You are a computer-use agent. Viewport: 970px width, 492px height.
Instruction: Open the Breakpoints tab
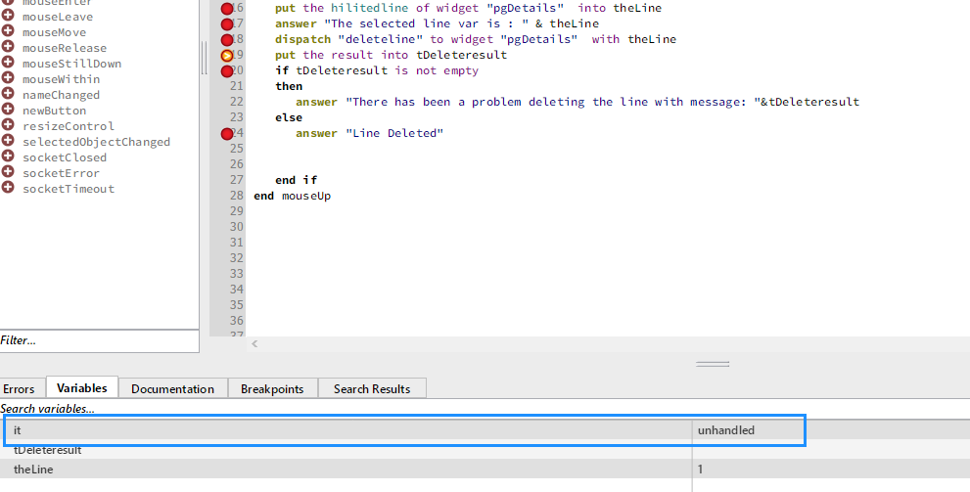tap(272, 389)
